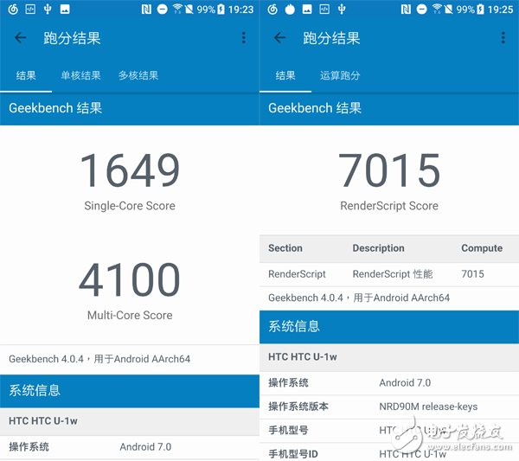
Task: Tap the 7015 RenderScript Score
Action: (389, 171)
